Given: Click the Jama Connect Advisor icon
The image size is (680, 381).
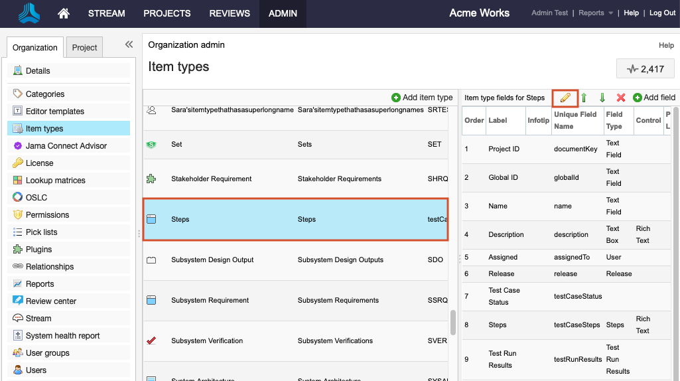Looking at the screenshot, I should (17, 146).
